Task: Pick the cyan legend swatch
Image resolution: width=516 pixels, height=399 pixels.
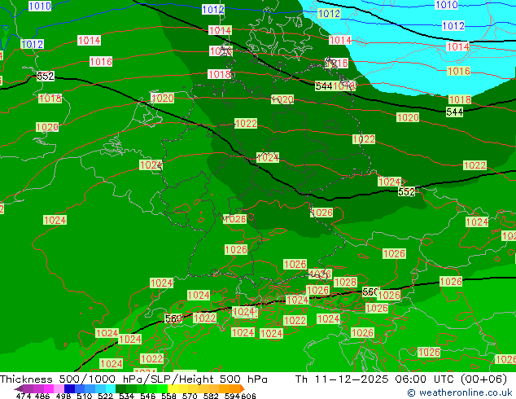Action: pyautogui.click(x=111, y=388)
